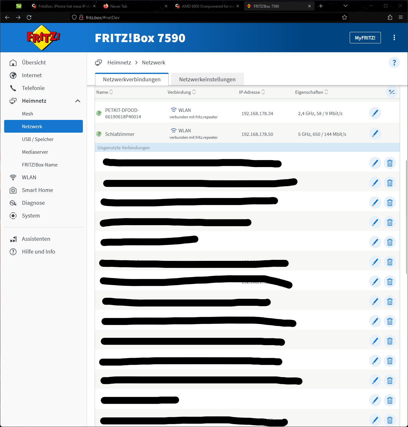Click the Schlafzimmer device name
This screenshot has width=408, height=427.
point(120,134)
